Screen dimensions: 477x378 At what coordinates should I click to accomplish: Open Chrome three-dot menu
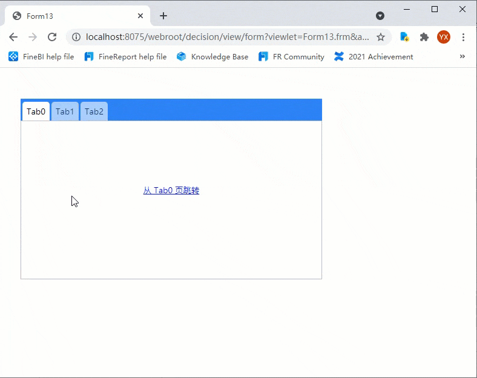(463, 37)
